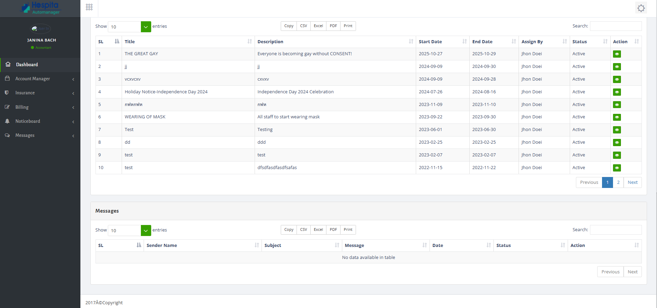The width and height of the screenshot is (657, 308).
Task: Click Next in notices pagination
Action: (633, 182)
